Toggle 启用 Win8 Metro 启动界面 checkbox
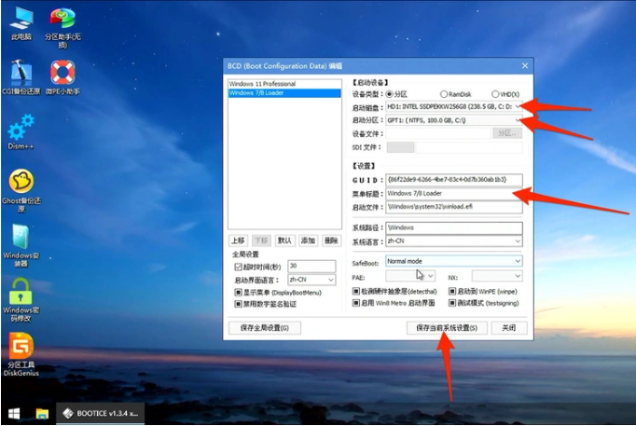 point(355,303)
